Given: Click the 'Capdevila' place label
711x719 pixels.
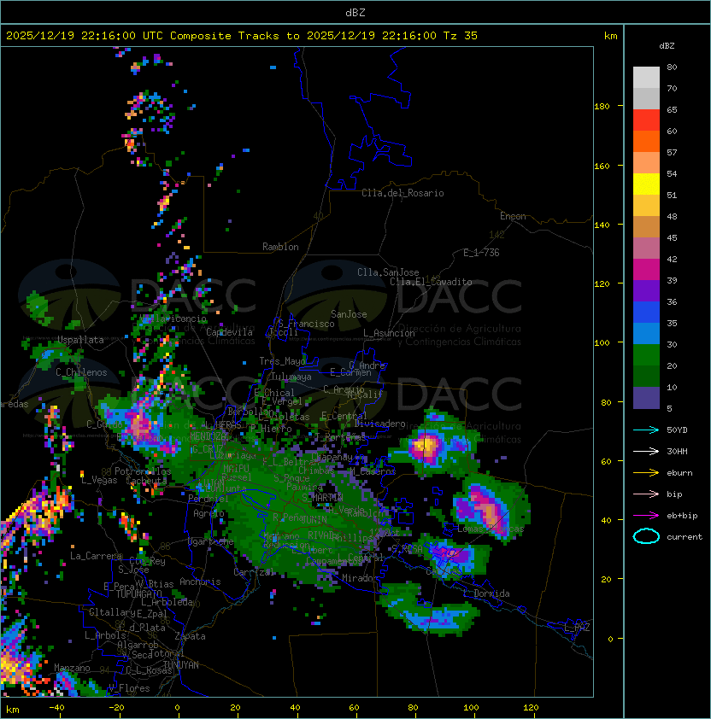Looking at the screenshot, I should (x=229, y=332).
